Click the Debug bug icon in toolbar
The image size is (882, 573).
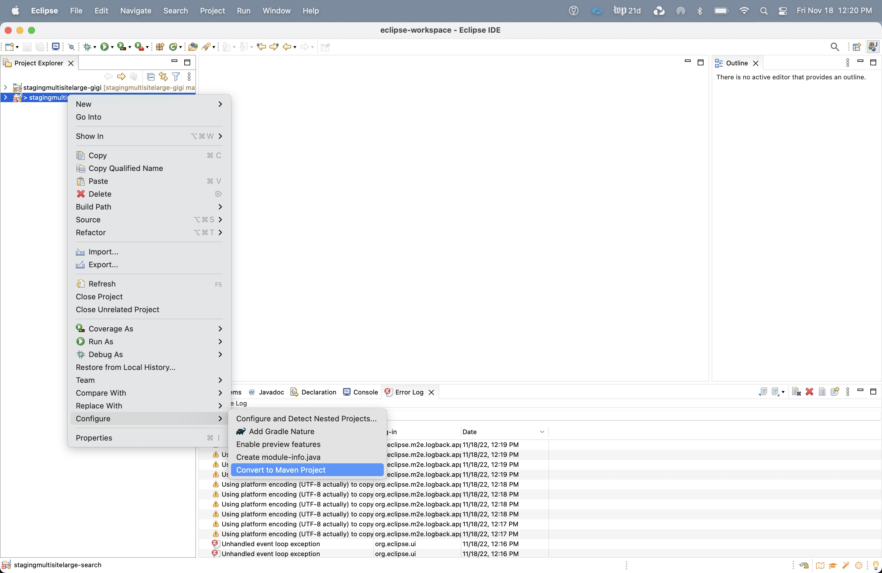(x=87, y=47)
